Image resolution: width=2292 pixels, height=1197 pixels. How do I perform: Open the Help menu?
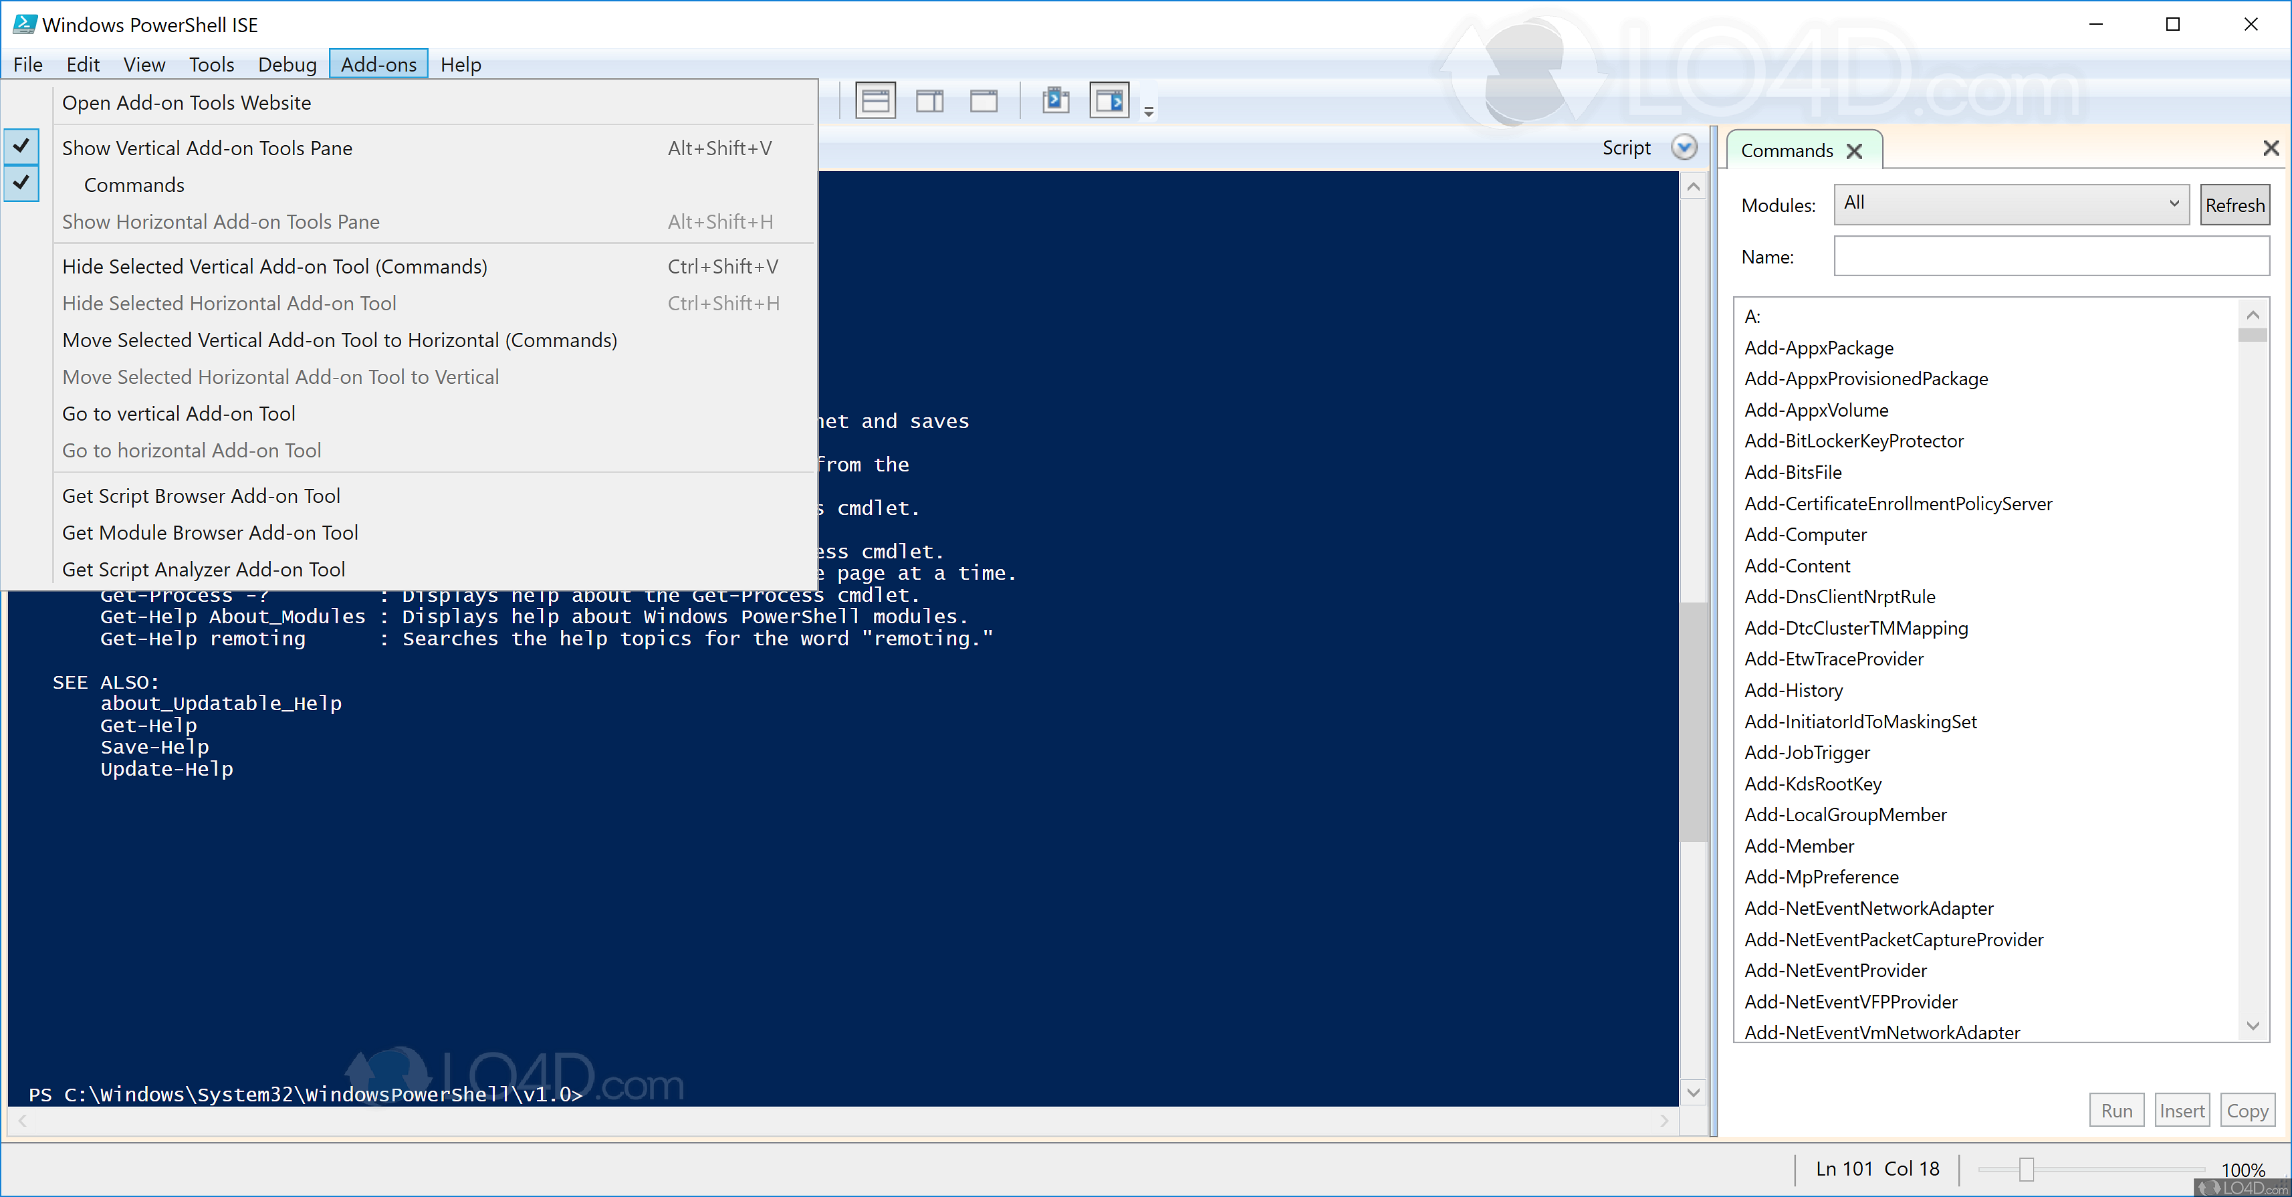click(x=460, y=64)
